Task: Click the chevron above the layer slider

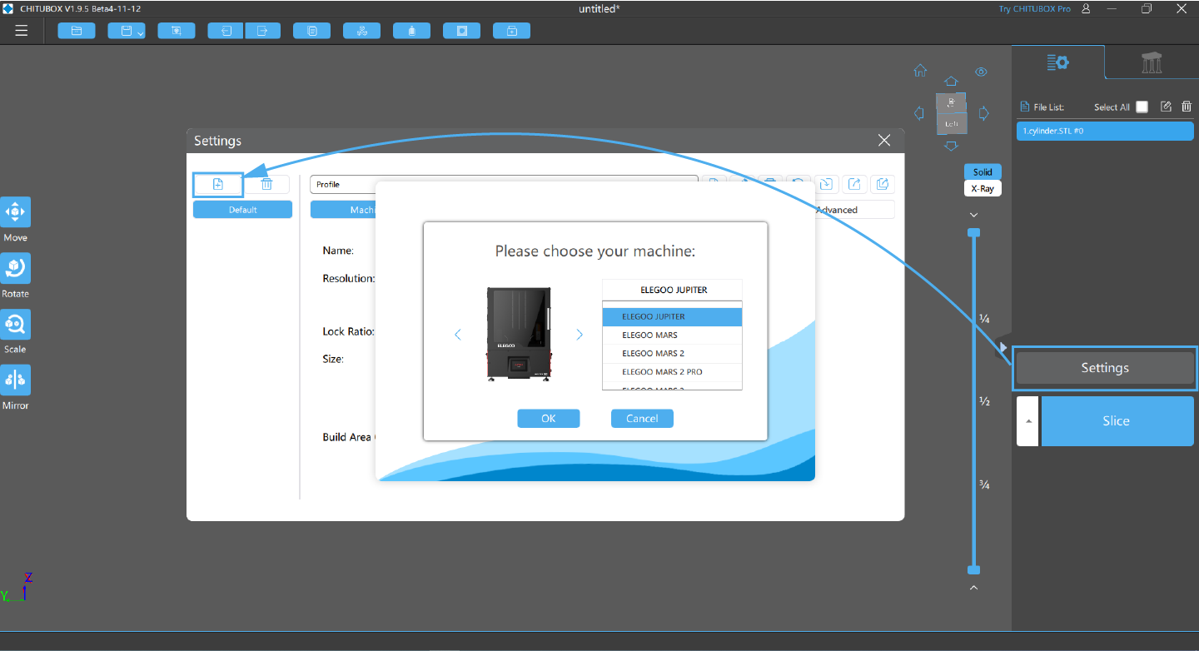Action: (x=973, y=215)
